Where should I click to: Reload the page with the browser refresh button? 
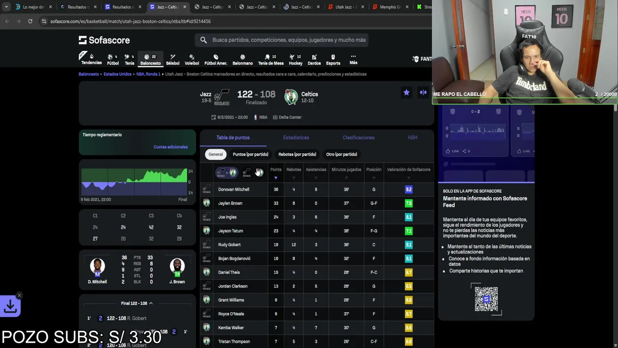pos(30,21)
